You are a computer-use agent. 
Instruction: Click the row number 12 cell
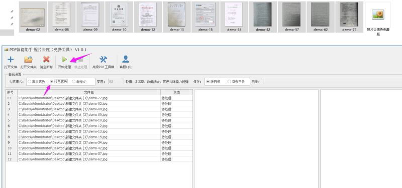[x=12, y=159]
